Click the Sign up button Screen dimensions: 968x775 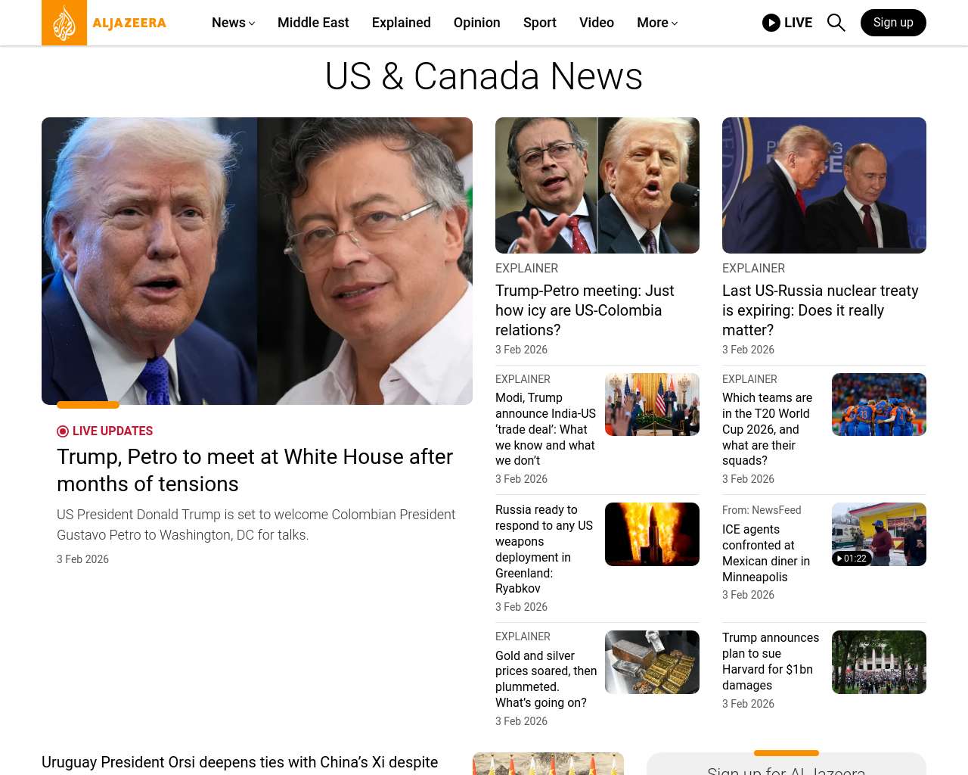click(893, 23)
